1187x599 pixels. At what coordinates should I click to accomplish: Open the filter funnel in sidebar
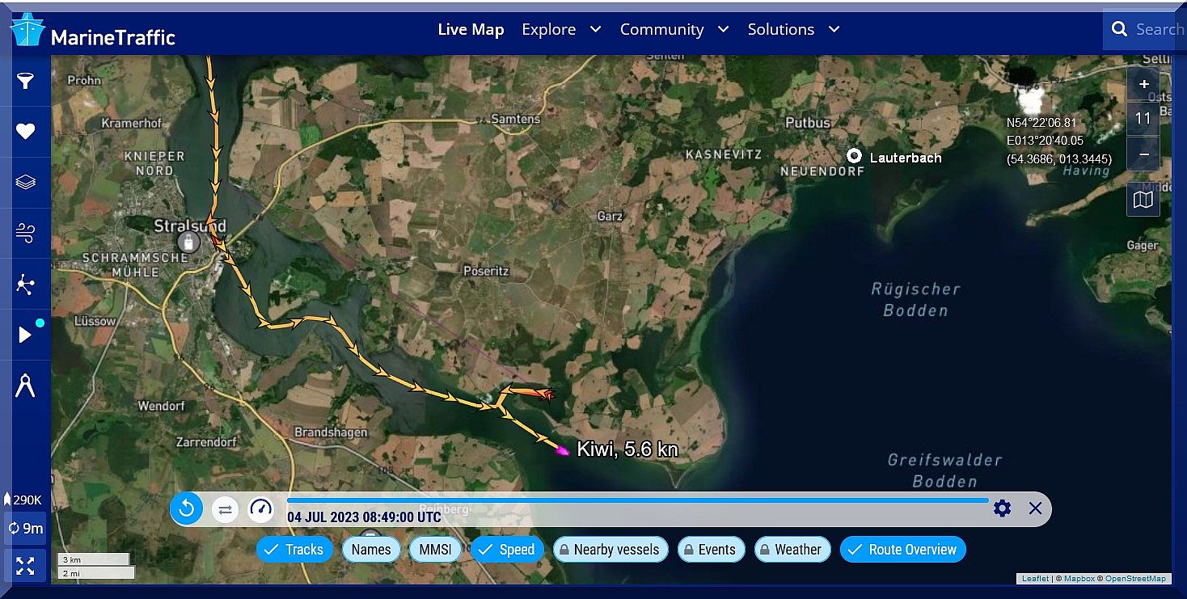pyautogui.click(x=26, y=81)
